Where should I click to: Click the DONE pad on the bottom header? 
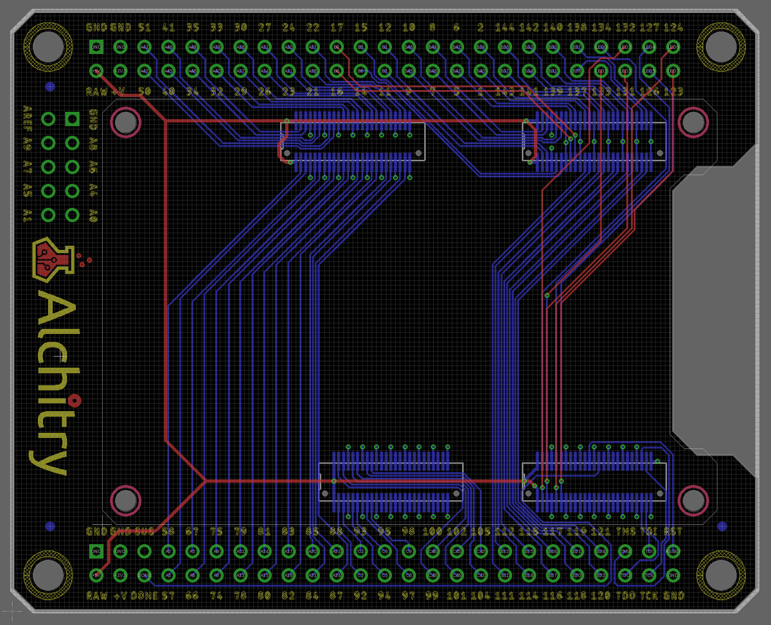[x=145, y=575]
